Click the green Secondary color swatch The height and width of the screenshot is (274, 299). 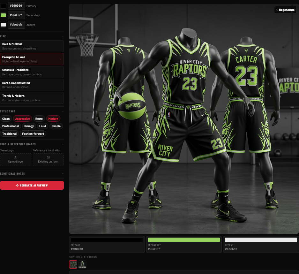(x=3, y=15)
